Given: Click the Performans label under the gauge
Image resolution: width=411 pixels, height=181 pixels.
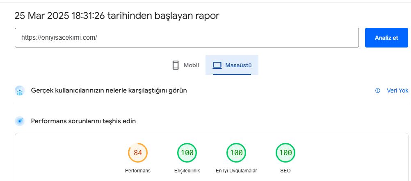Looking at the screenshot, I should (x=138, y=171).
